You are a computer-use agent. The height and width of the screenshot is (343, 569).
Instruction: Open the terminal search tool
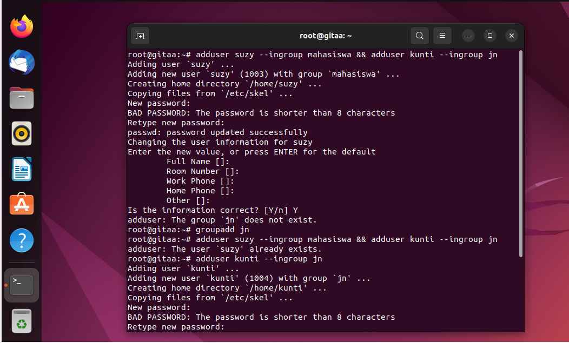point(420,36)
